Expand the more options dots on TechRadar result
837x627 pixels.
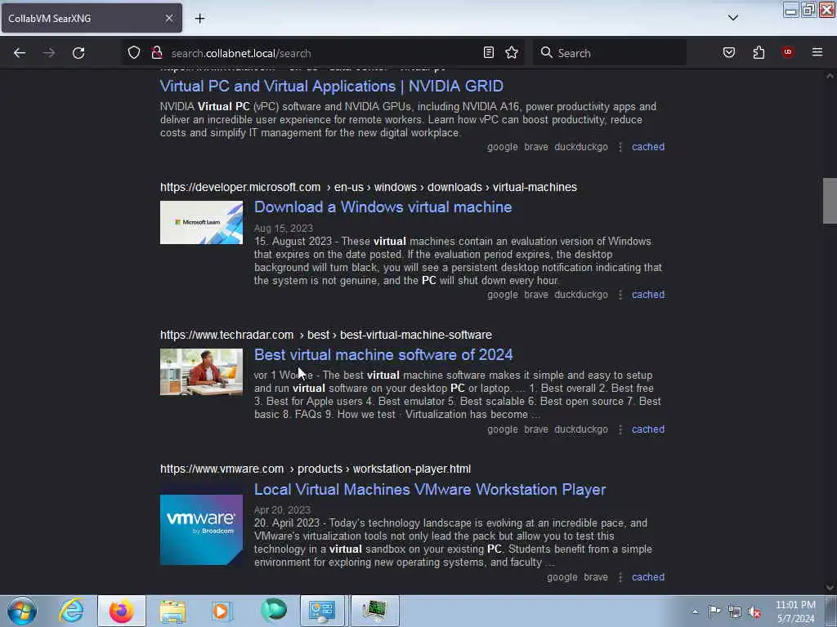[x=620, y=429]
